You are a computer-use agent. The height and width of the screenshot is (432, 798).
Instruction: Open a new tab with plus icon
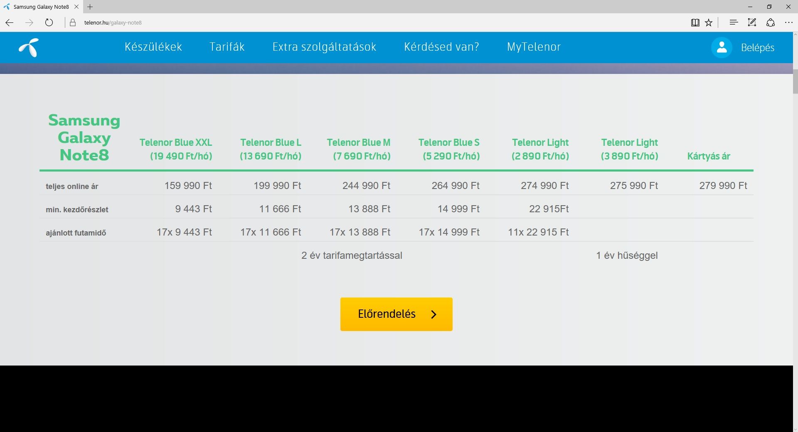pos(90,7)
